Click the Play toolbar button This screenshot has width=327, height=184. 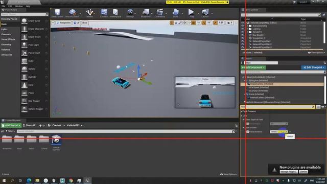191,12
